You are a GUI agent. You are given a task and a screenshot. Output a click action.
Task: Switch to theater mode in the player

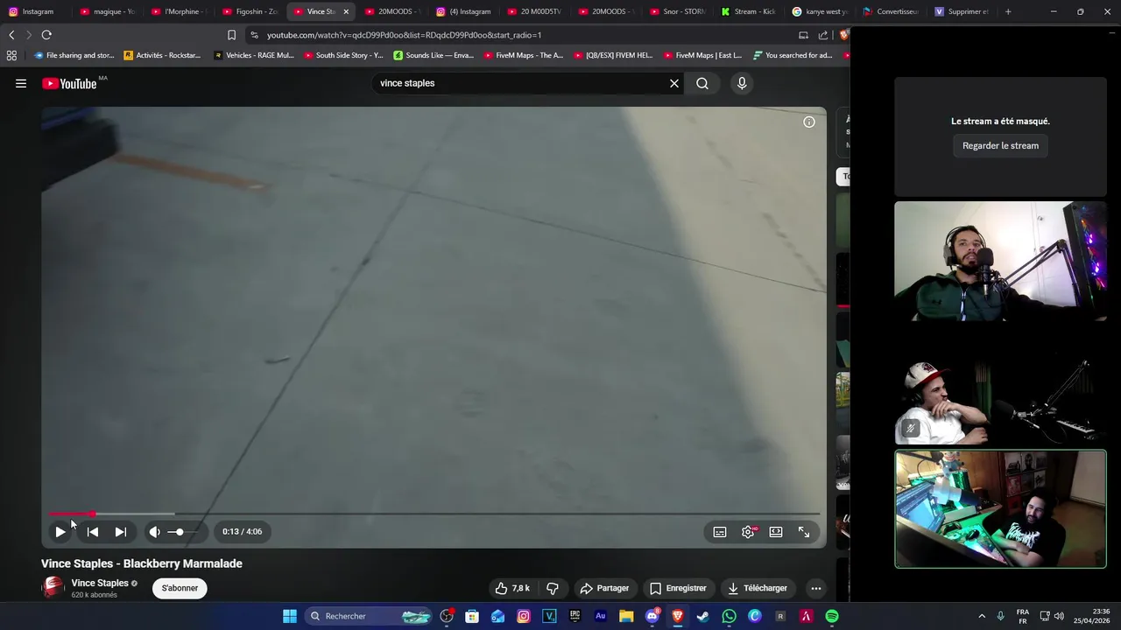coord(776,531)
